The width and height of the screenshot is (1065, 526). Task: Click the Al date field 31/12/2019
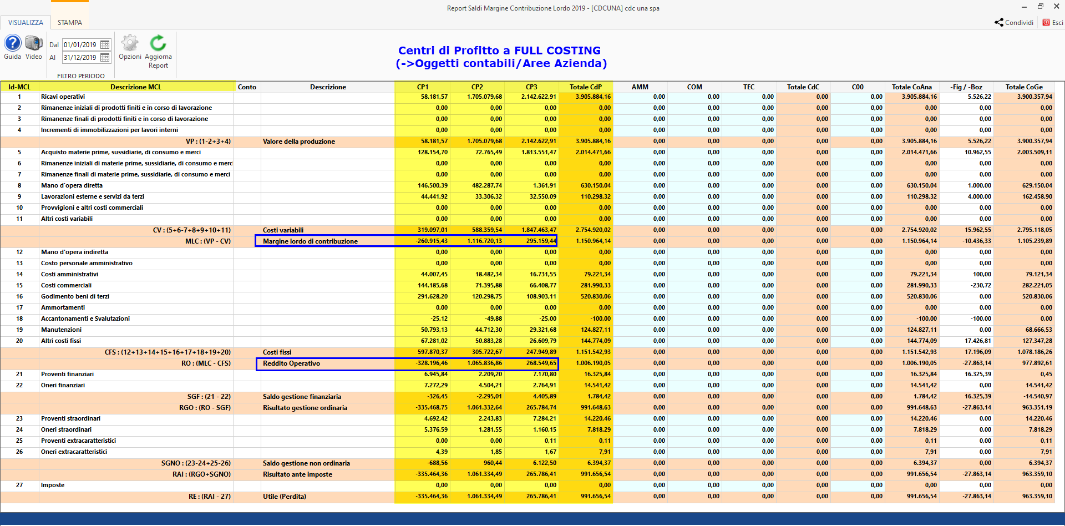[x=80, y=58]
